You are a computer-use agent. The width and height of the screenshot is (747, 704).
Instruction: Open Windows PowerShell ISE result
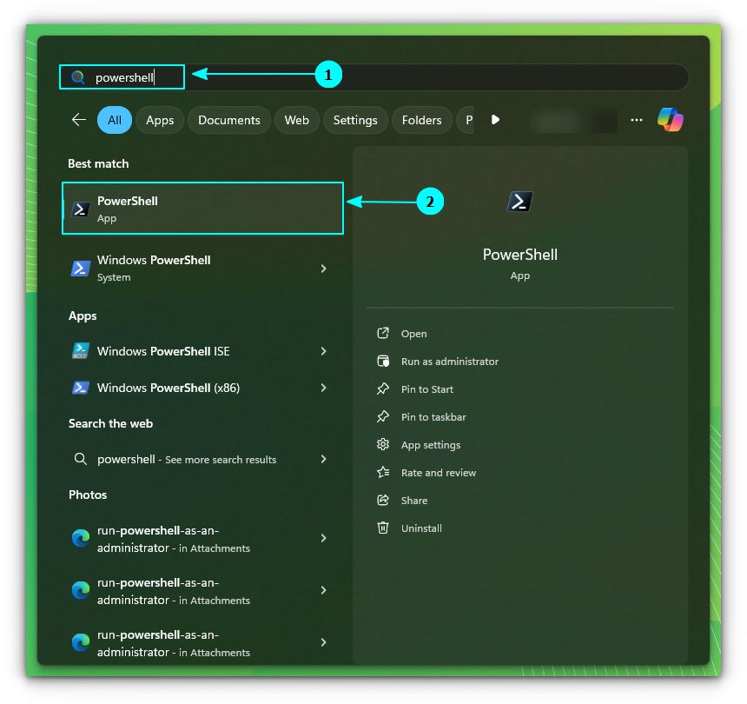coord(203,351)
